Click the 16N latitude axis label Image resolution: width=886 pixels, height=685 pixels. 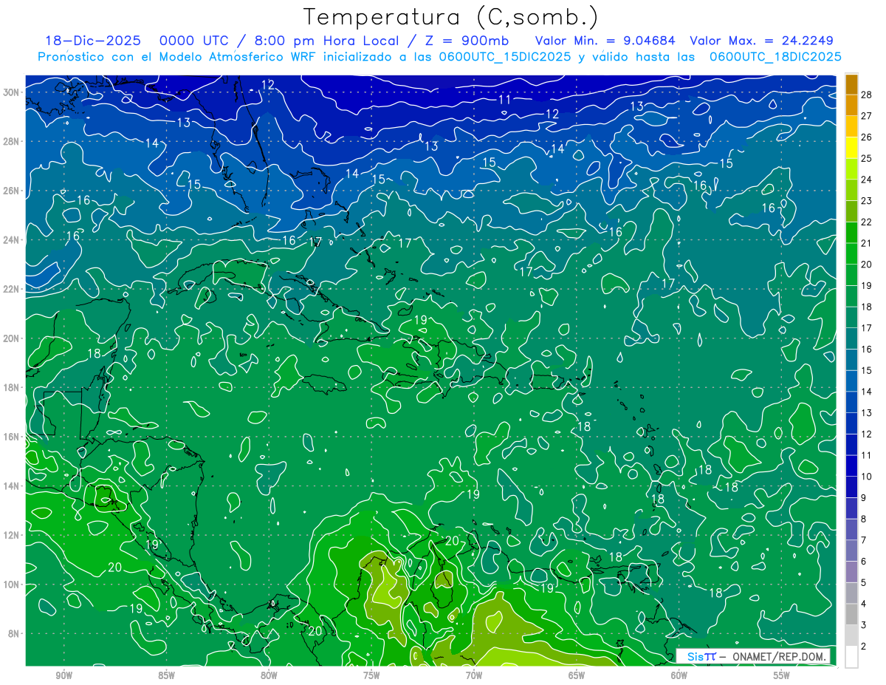[13, 437]
